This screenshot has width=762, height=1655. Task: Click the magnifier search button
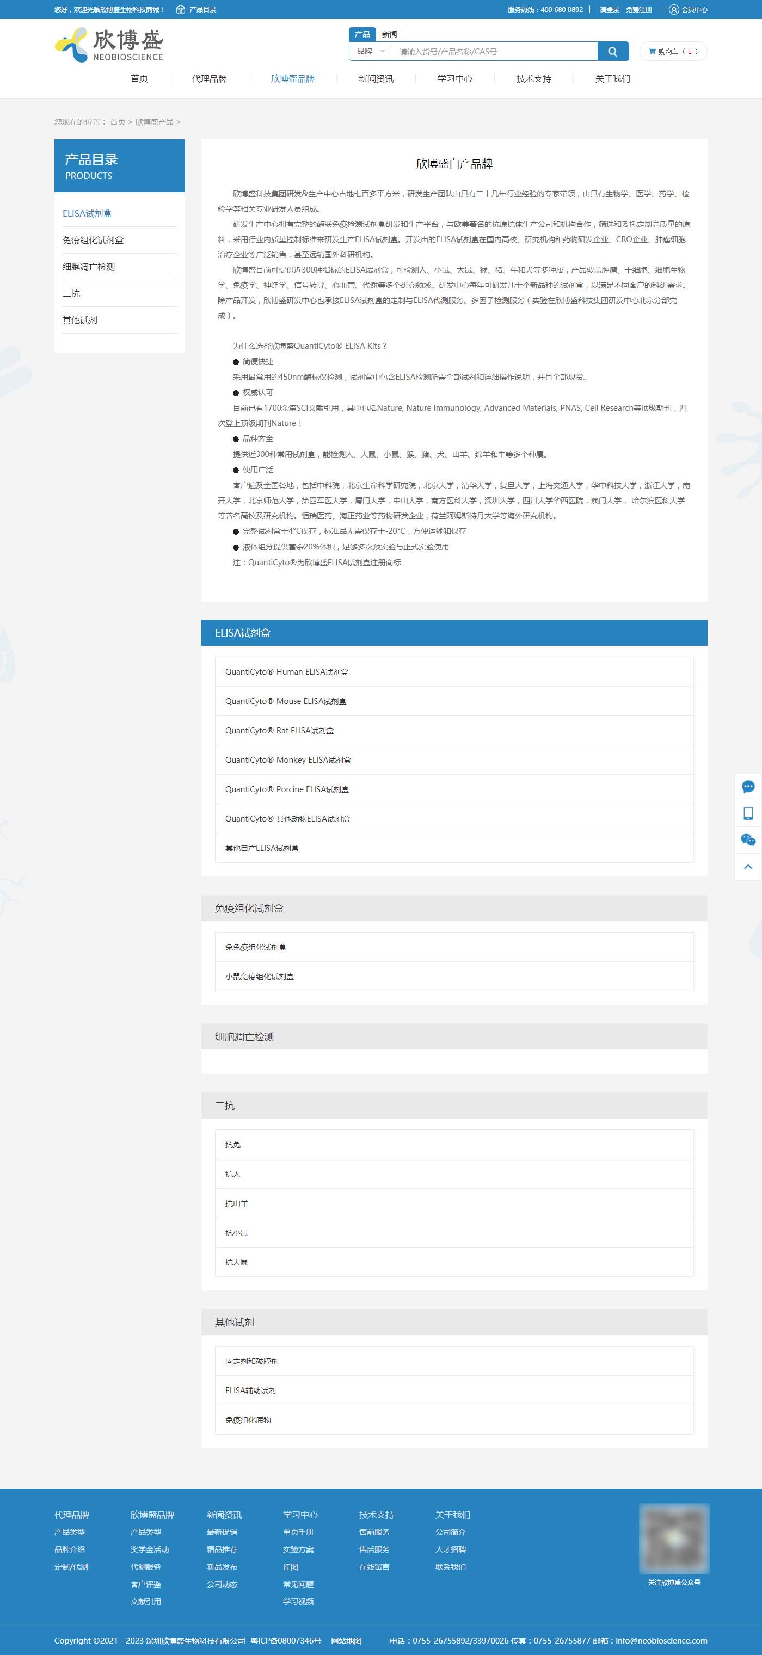point(612,51)
